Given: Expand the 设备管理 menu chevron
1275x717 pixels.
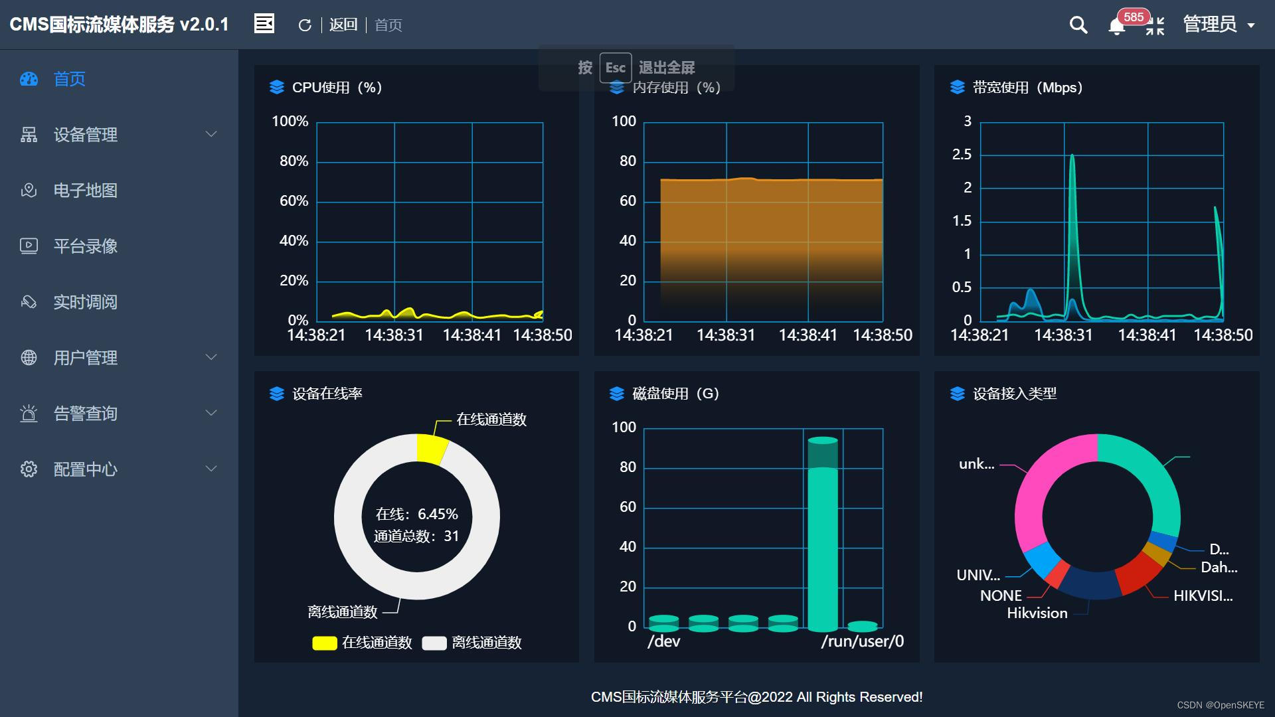Looking at the screenshot, I should click(x=211, y=135).
